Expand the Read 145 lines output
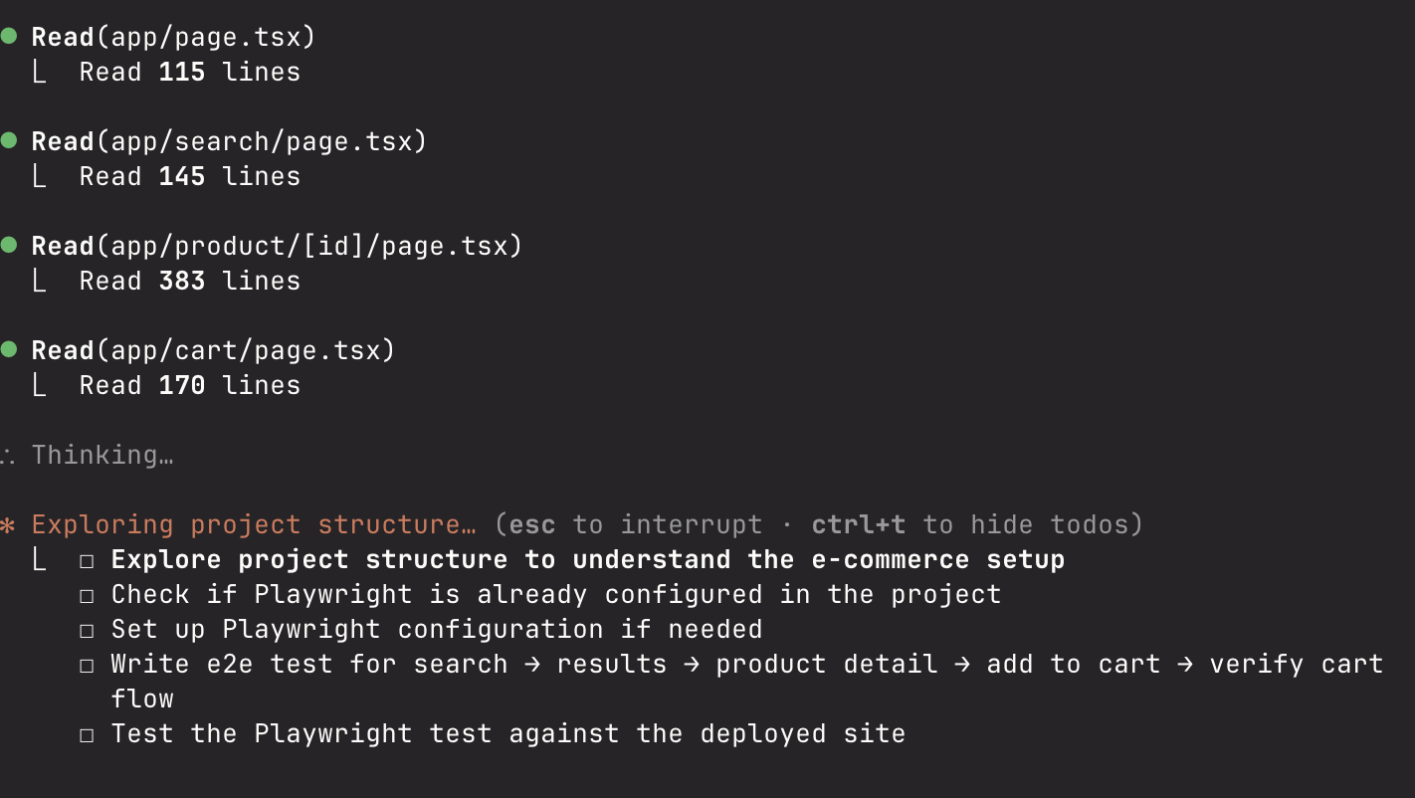 pos(189,176)
